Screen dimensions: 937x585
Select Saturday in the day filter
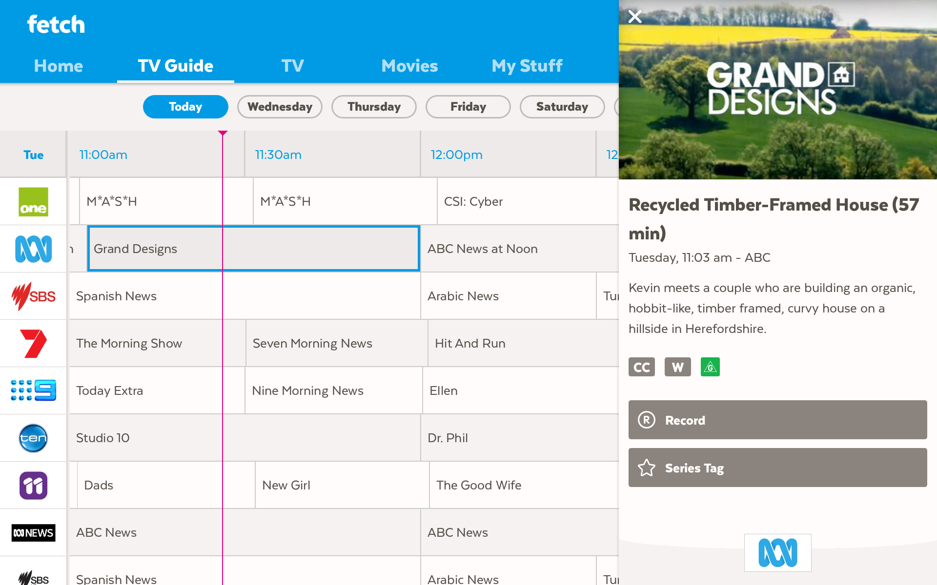(x=562, y=107)
